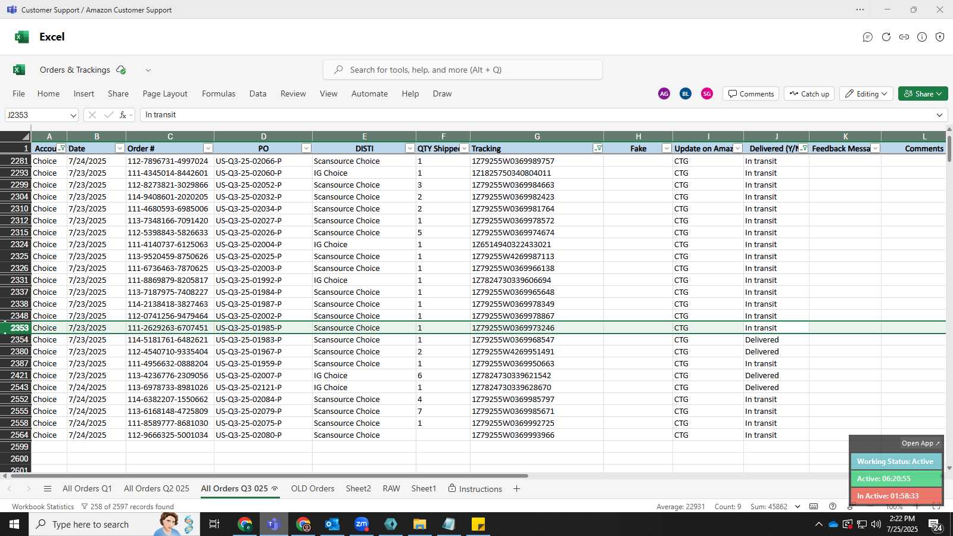
Task: Open the Windows Start menu
Action: click(x=14, y=524)
